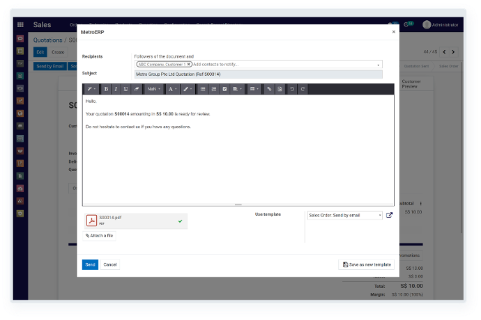Open the S00014.pdf attachment
The height and width of the screenshot is (320, 481).
pos(136,221)
